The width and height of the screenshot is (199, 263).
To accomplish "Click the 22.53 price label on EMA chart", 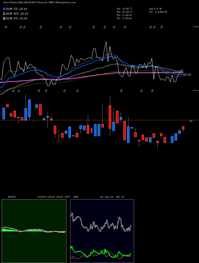I will [x=187, y=75].
